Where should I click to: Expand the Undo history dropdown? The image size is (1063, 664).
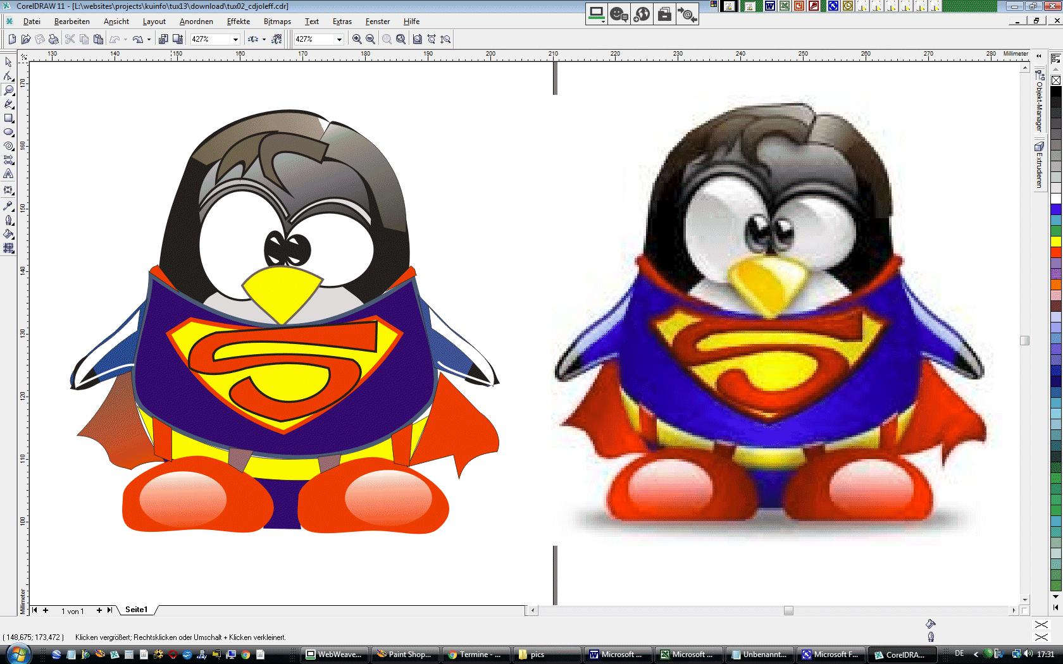(x=125, y=39)
